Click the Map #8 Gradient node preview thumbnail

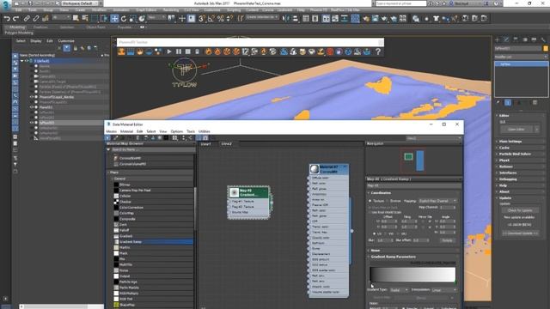pyautogui.click(x=234, y=192)
